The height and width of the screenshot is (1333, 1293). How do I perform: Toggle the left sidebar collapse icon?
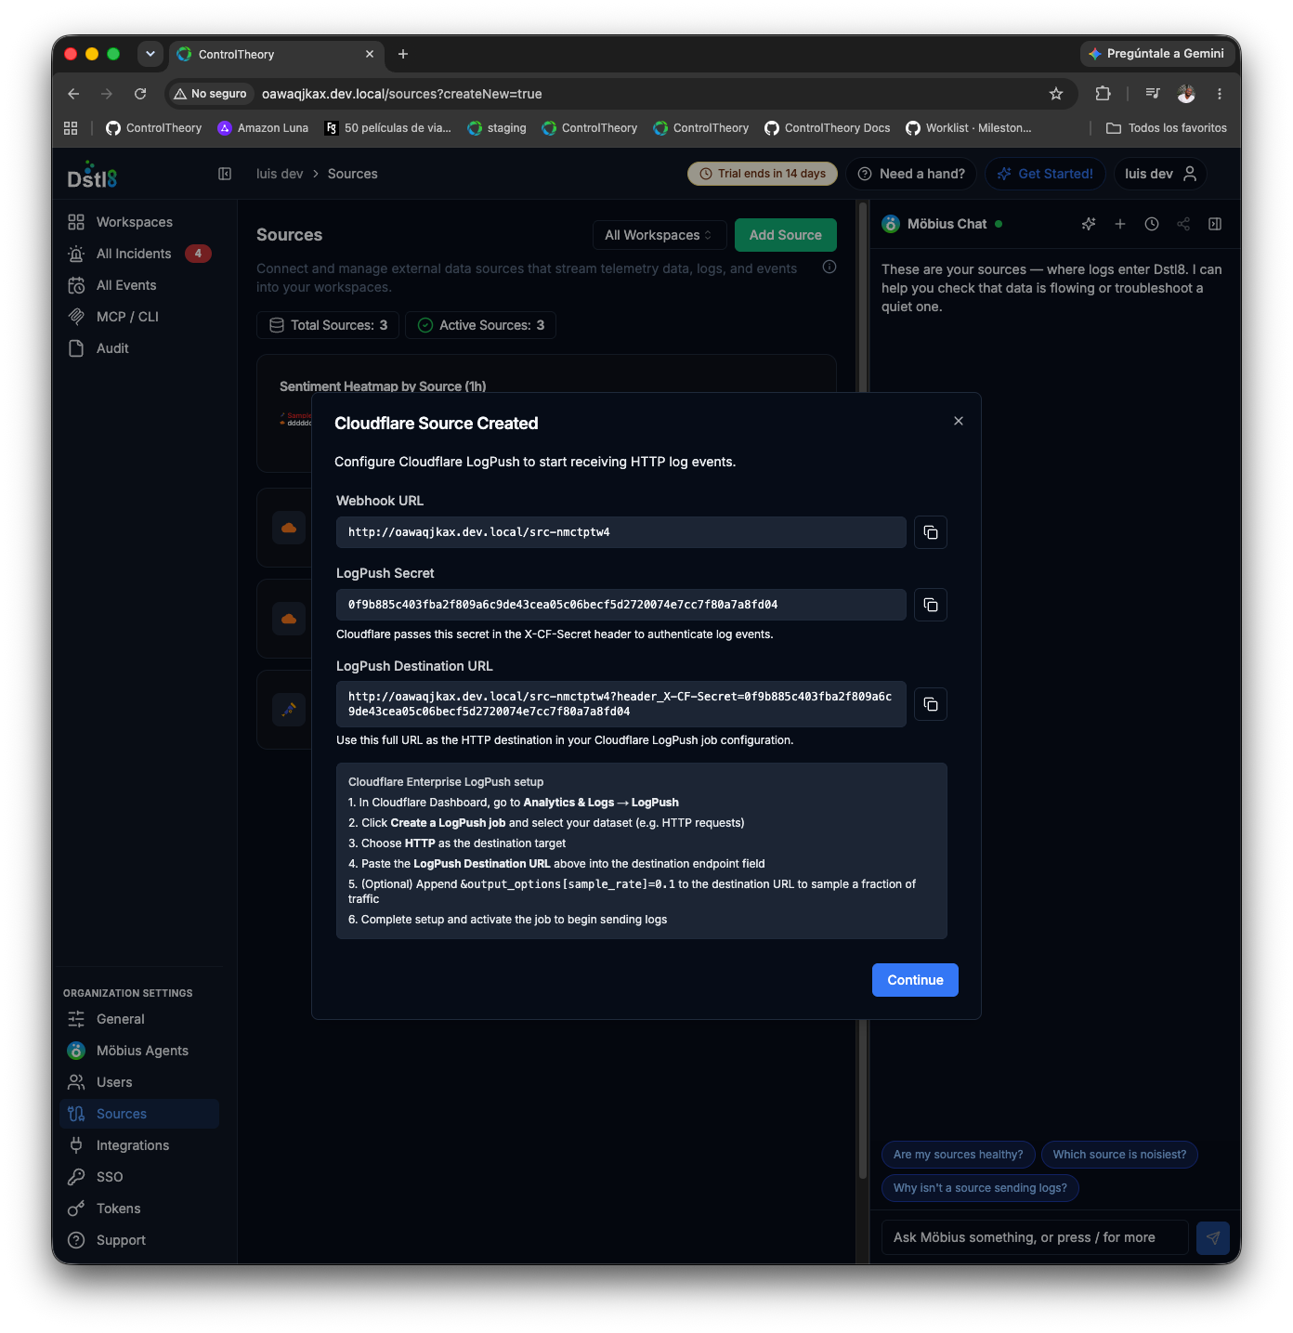click(225, 174)
